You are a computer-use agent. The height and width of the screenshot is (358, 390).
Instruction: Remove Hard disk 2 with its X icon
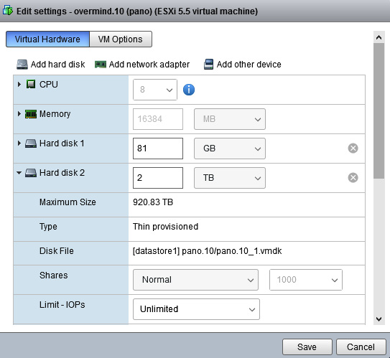(x=353, y=178)
